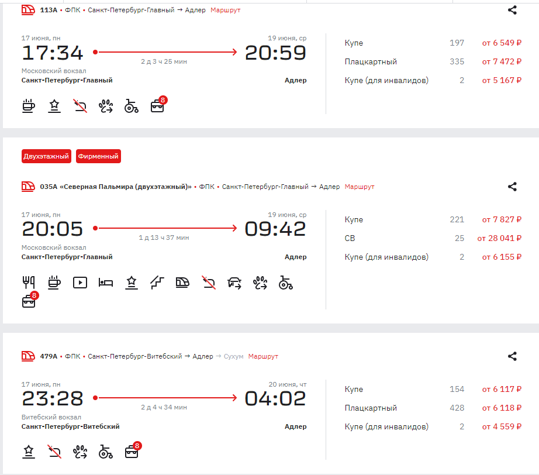539x475 pixels.
Task: Click the car transport icon on 035A
Action: [235, 283]
